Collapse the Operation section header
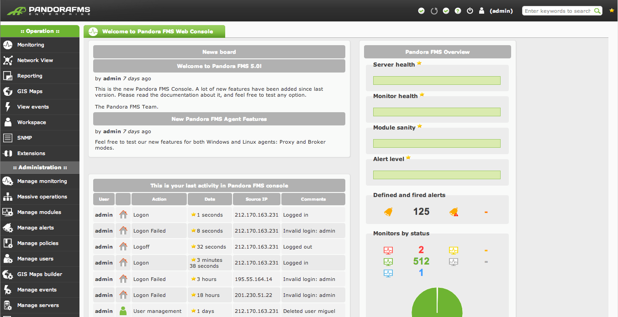The height and width of the screenshot is (317, 618). [x=40, y=31]
